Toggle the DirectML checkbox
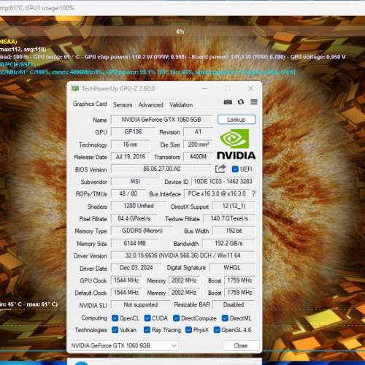 [x=225, y=318]
